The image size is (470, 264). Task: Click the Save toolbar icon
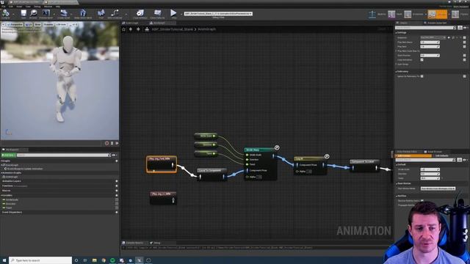click(x=23, y=13)
